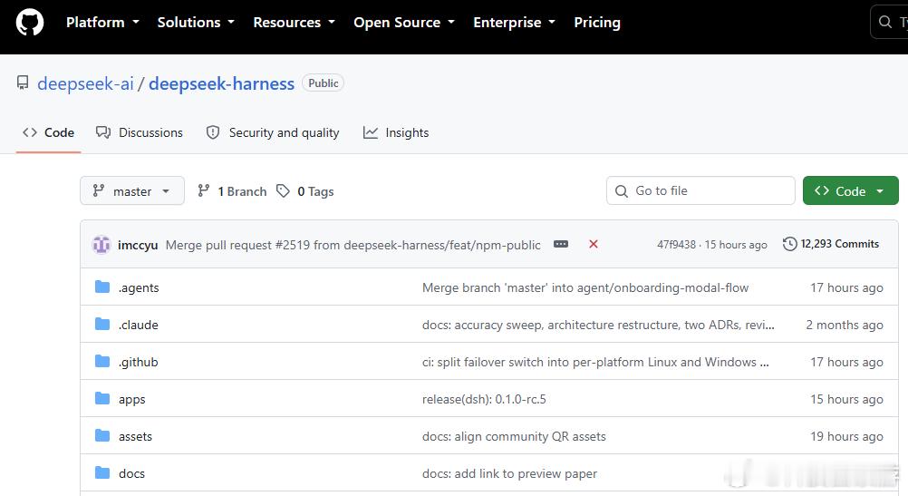
Task: Open the green Code dropdown button
Action: point(850,190)
